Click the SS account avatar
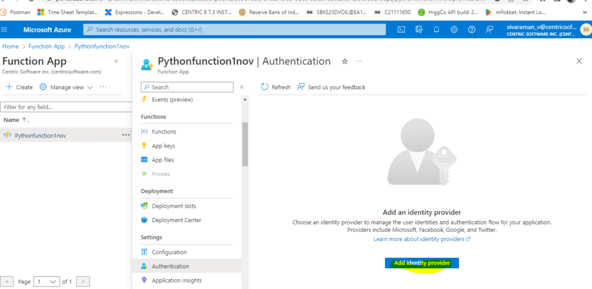This screenshot has height=289, width=592. point(586,30)
